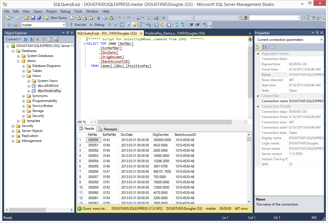Click Refresh icon in Object Explorer
The width and height of the screenshot is (328, 223).
(50, 39)
